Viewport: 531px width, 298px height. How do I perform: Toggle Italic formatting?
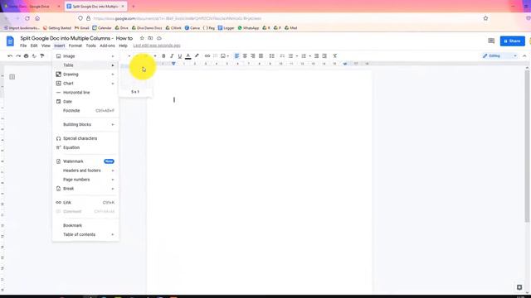[x=172, y=55]
